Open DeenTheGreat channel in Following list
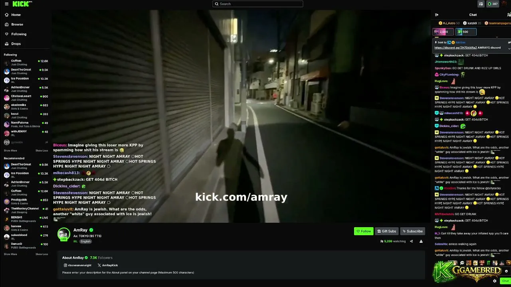 [26, 71]
